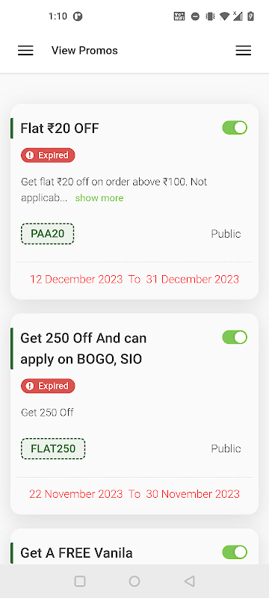The image size is (269, 598).
Task: Tap the Expired alert icon on Get 250 Off promo
Action: [30, 386]
